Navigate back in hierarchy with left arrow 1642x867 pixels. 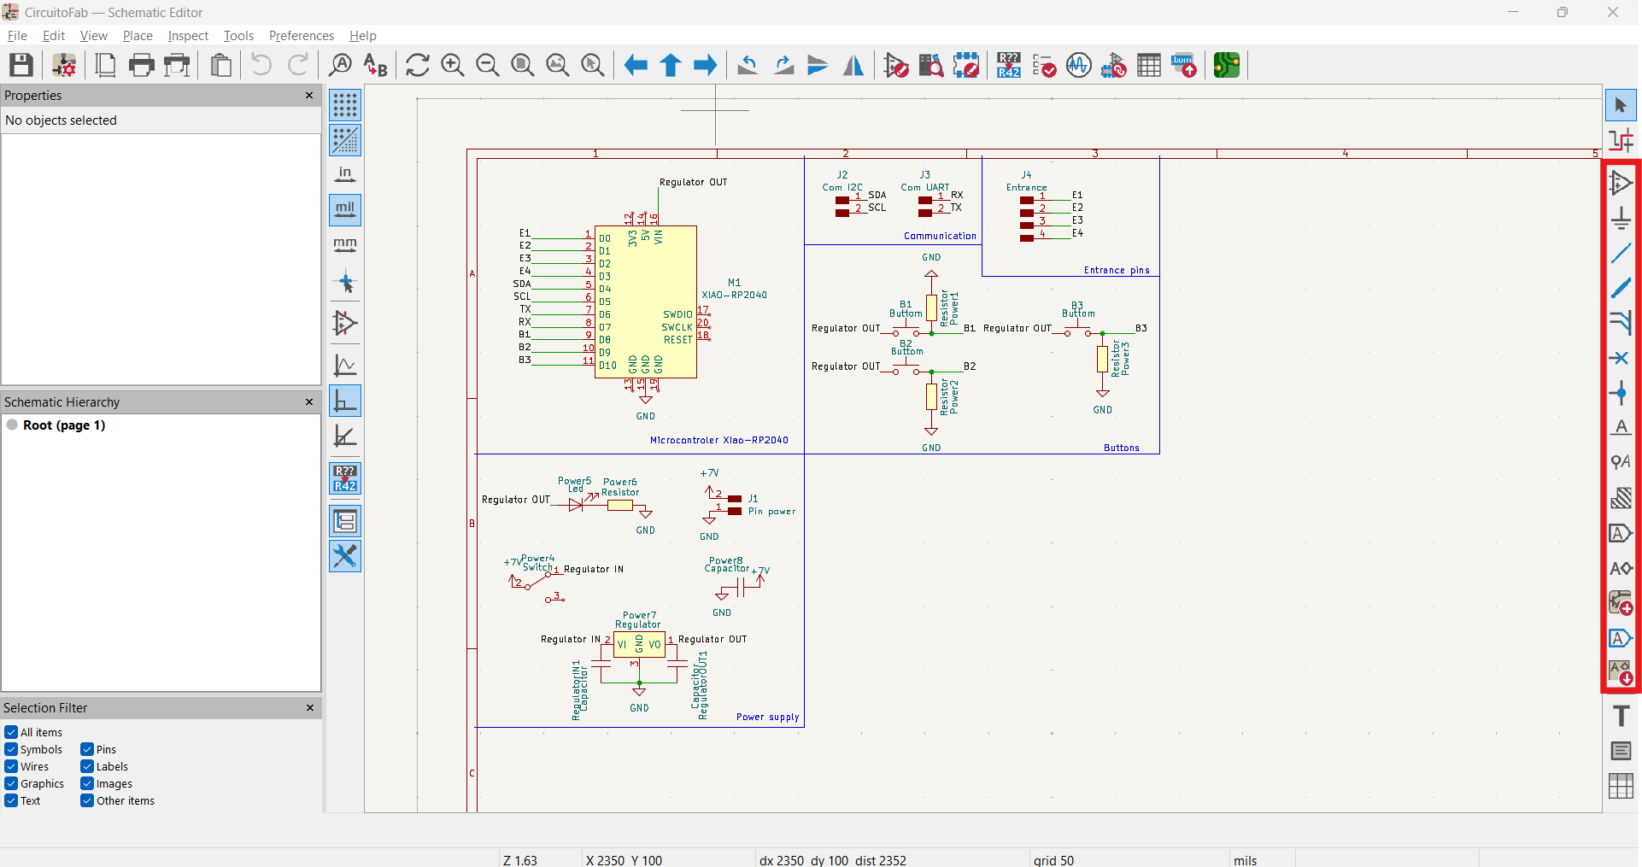[x=636, y=65]
